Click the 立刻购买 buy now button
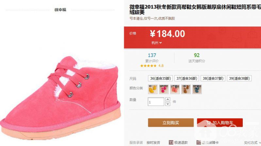 point(171,123)
